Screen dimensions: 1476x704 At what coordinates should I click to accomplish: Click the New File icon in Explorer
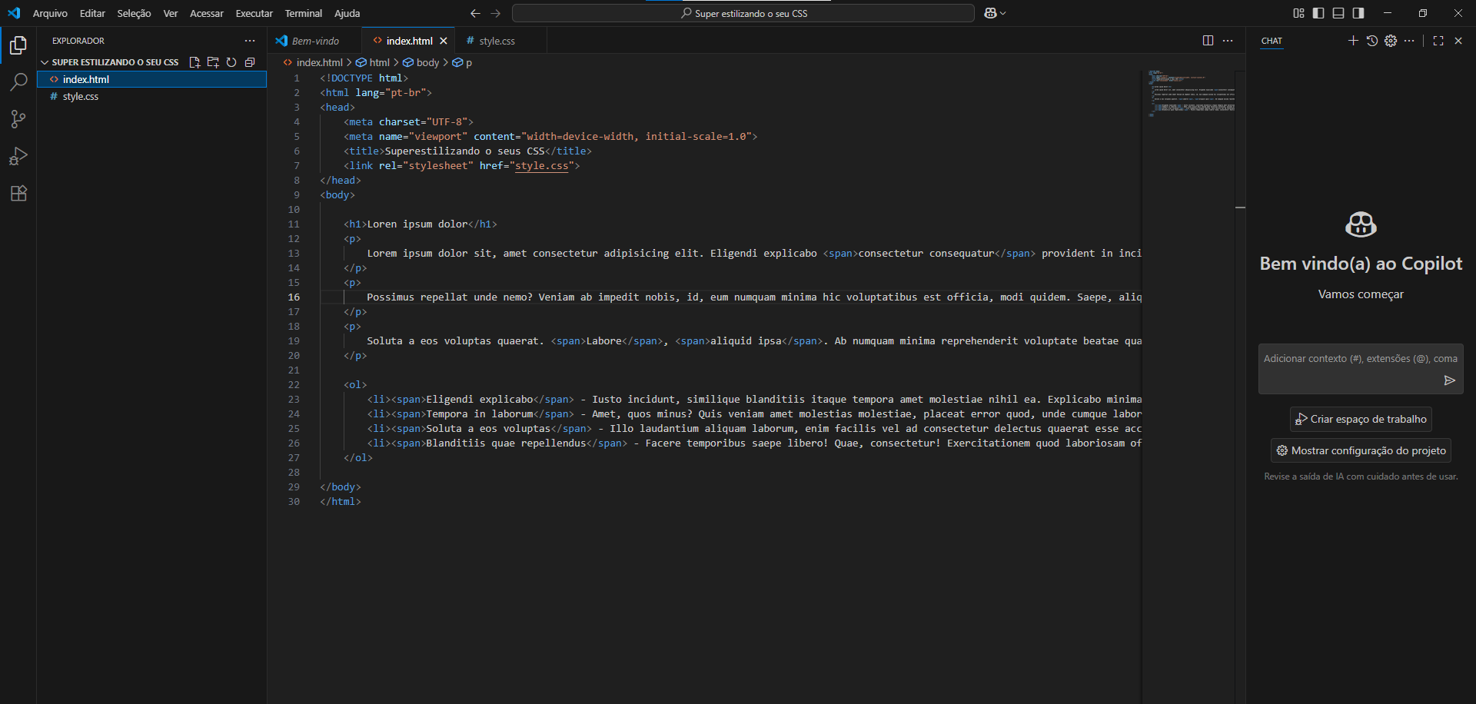click(x=194, y=62)
